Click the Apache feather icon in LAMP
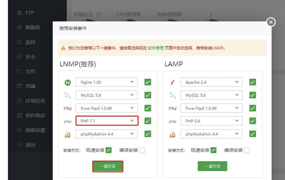This screenshot has height=180, width=285. click(172, 83)
